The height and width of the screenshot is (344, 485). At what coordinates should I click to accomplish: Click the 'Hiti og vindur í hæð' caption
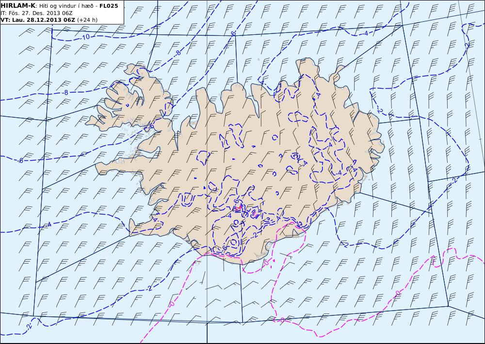click(x=66, y=6)
